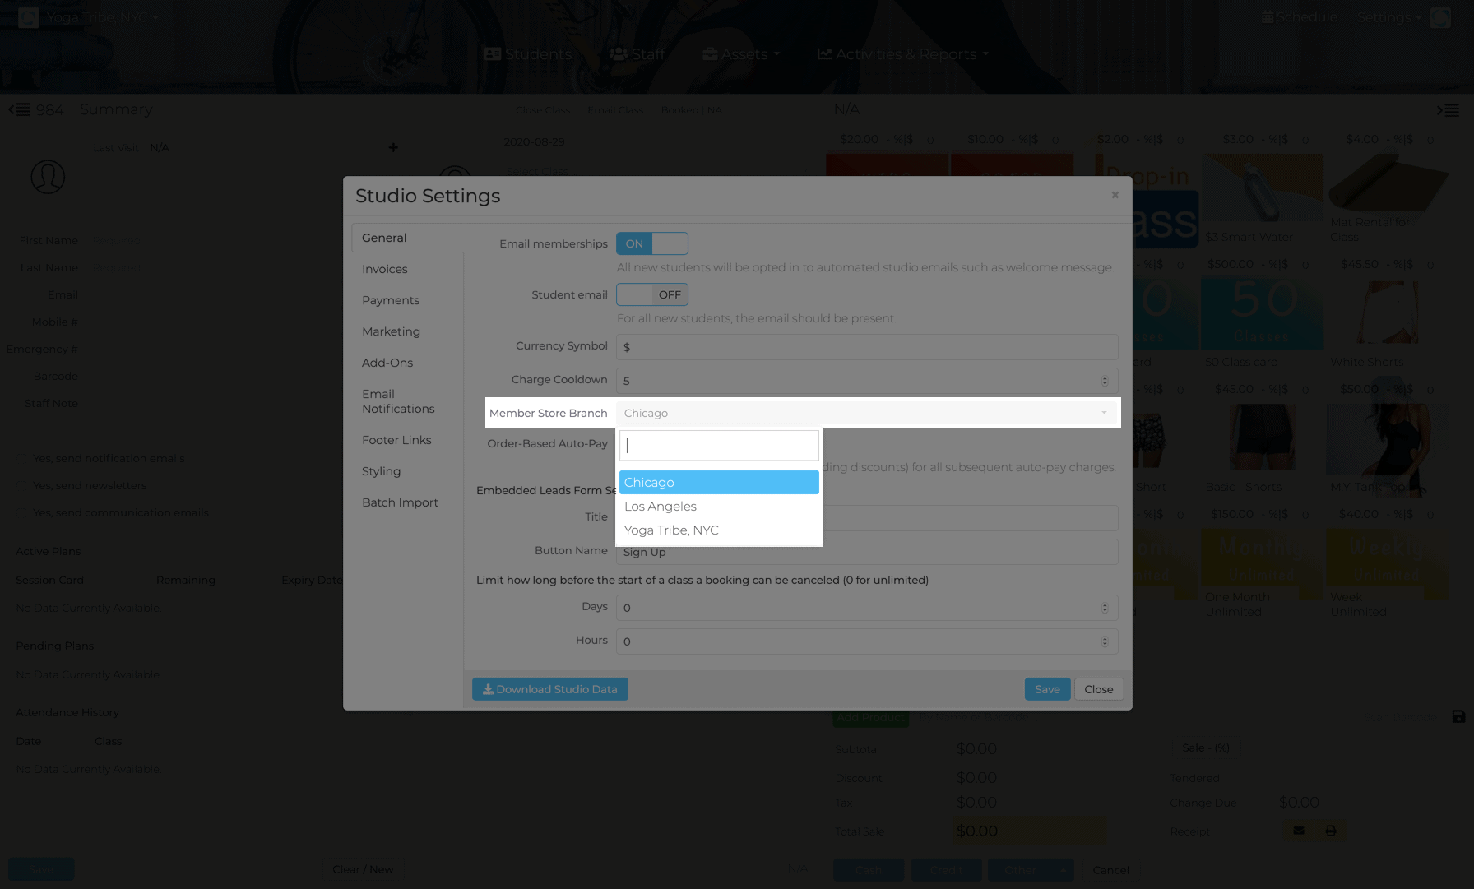Turn off Email memberships toggle
This screenshot has height=889, width=1474.
click(x=652, y=243)
